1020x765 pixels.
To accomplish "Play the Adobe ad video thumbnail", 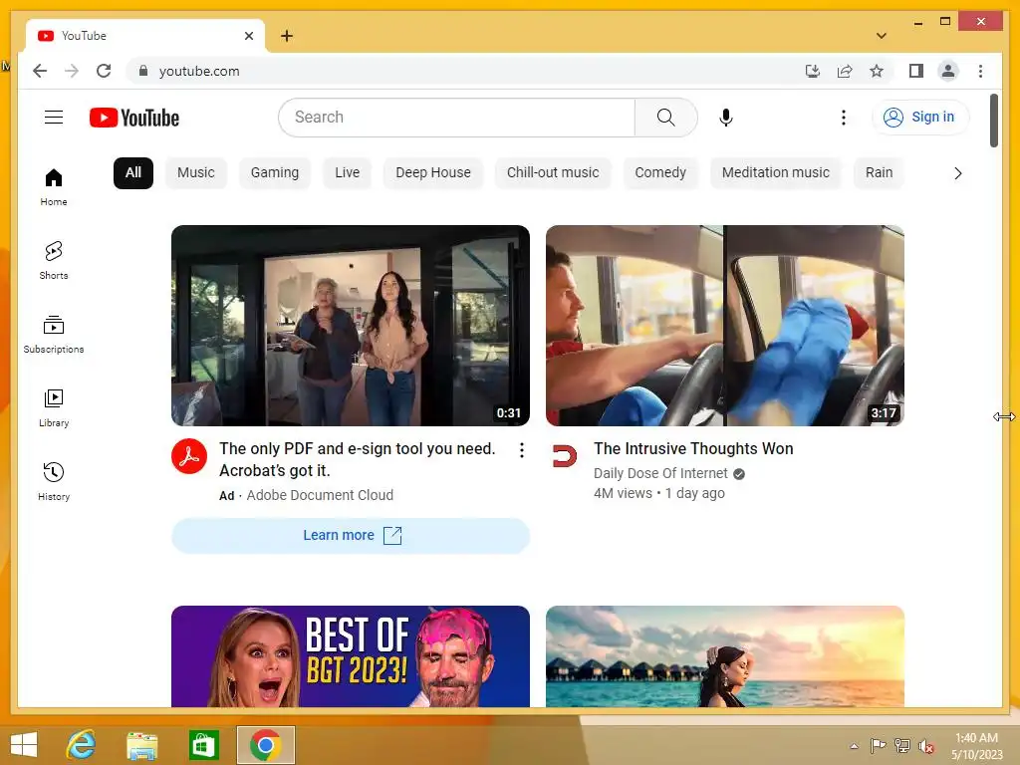I will pyautogui.click(x=351, y=326).
